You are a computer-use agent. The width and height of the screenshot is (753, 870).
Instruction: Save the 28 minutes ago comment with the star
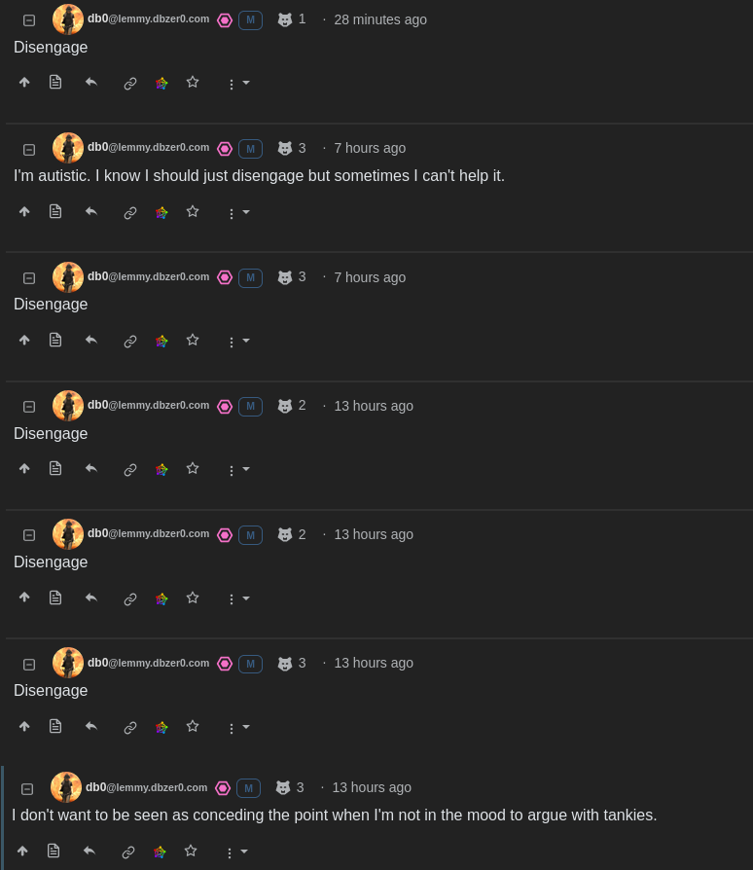[193, 82]
